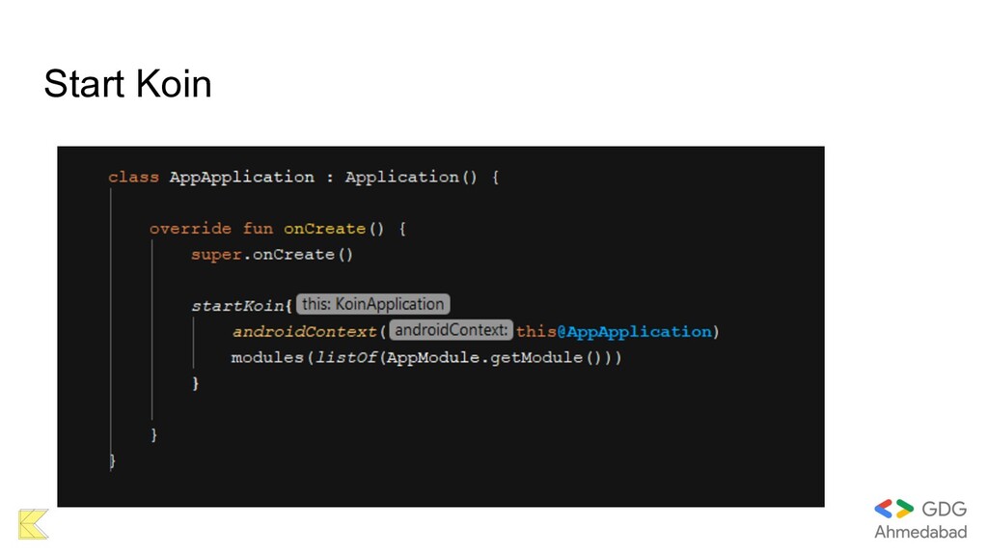Click the 'override' keyword

tap(190, 228)
